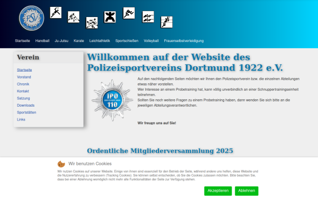Select the running athlete pictogram
This screenshot has height=199, width=318.
129,13
